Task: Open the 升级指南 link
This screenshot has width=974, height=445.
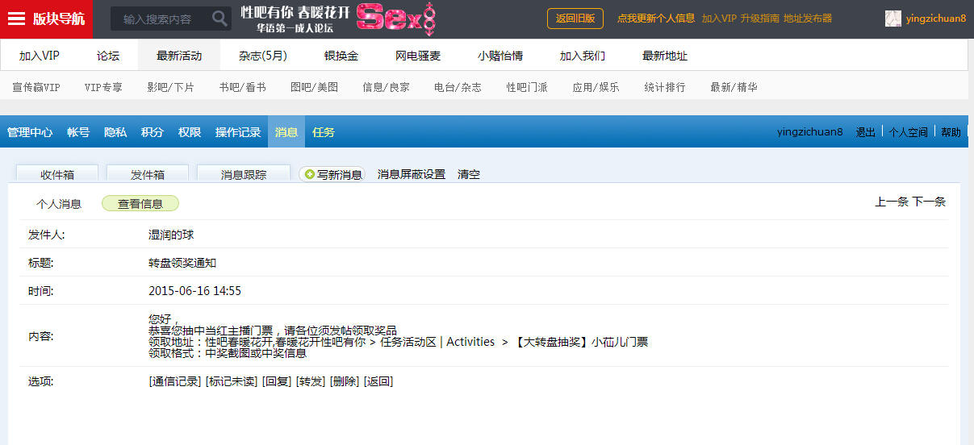Action: pyautogui.click(x=759, y=19)
